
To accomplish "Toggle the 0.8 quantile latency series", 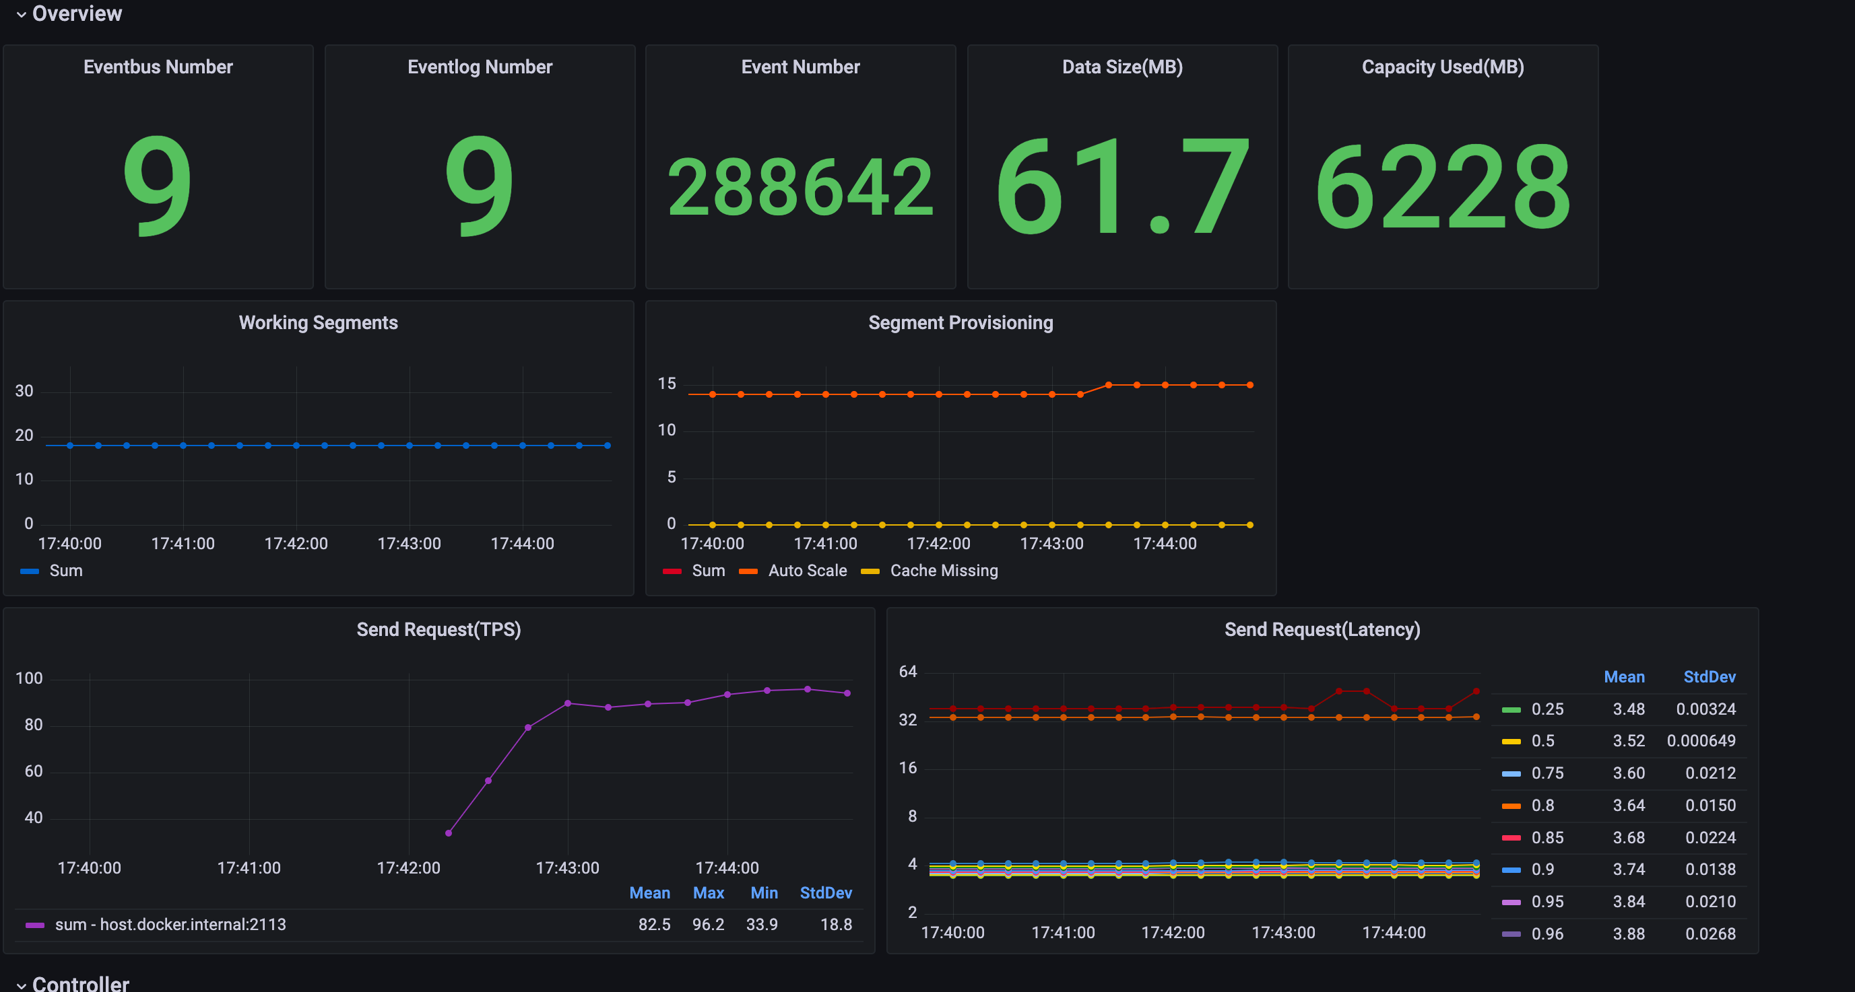I will click(1542, 806).
